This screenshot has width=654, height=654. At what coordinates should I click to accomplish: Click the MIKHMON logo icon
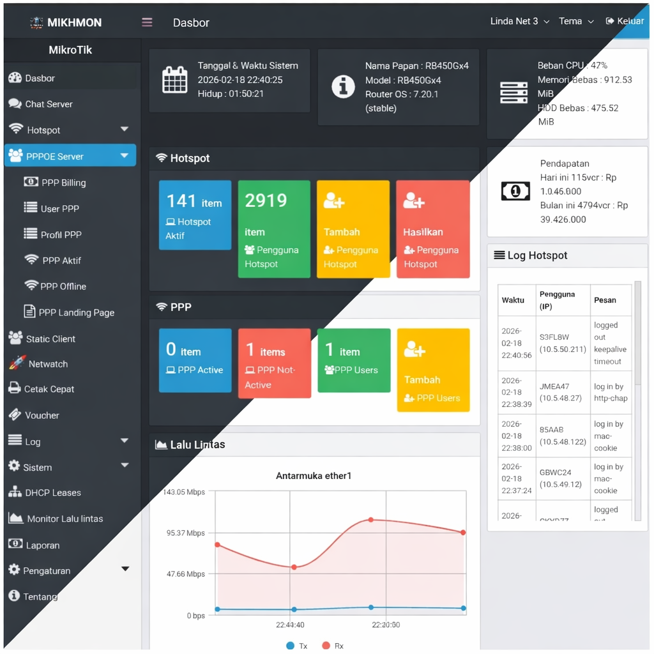click(35, 21)
